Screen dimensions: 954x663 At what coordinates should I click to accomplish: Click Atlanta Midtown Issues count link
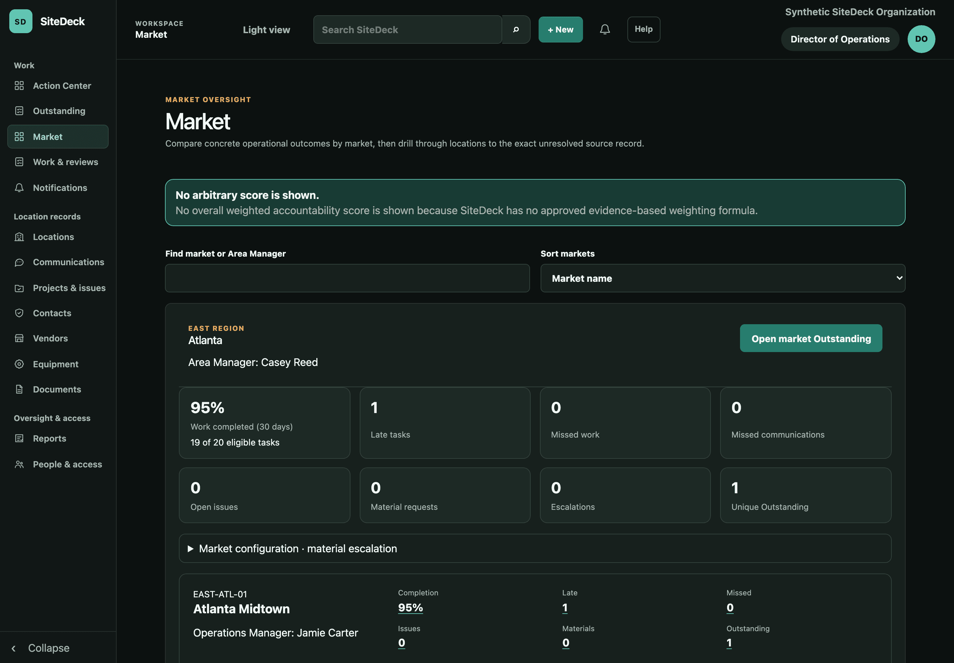[401, 643]
